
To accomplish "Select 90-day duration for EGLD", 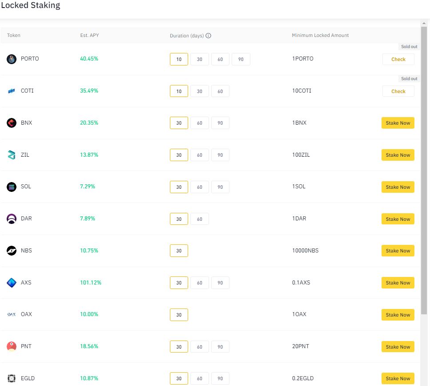I will coord(220,378).
